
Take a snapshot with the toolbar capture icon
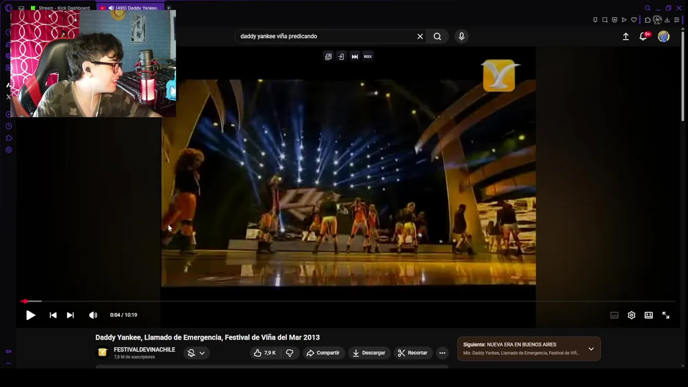click(x=605, y=20)
